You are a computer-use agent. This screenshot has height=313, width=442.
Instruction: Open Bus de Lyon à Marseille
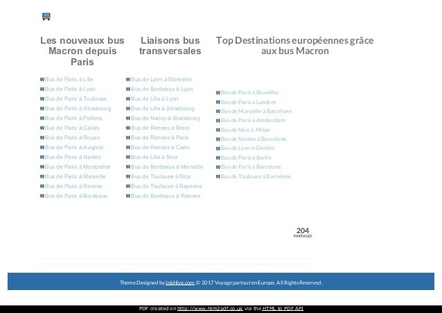pos(161,79)
